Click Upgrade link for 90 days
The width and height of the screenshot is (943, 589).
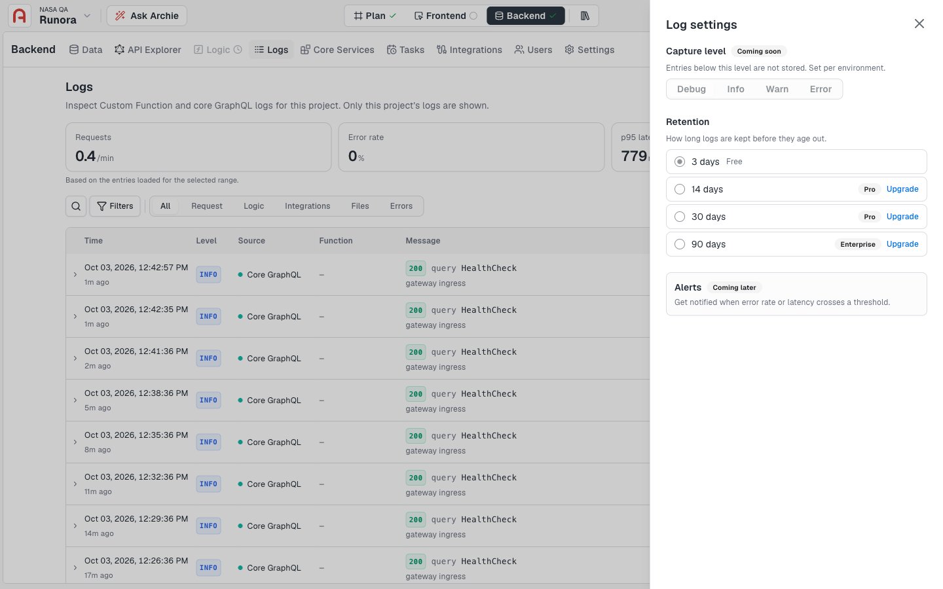(902, 244)
